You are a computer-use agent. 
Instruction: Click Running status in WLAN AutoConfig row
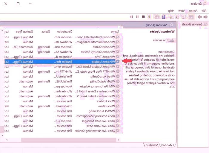tap(44, 82)
